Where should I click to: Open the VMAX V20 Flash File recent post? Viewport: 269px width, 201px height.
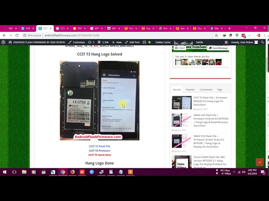coord(211,120)
